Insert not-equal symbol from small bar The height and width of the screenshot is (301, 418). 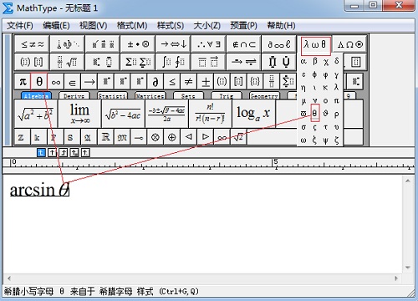click(189, 82)
